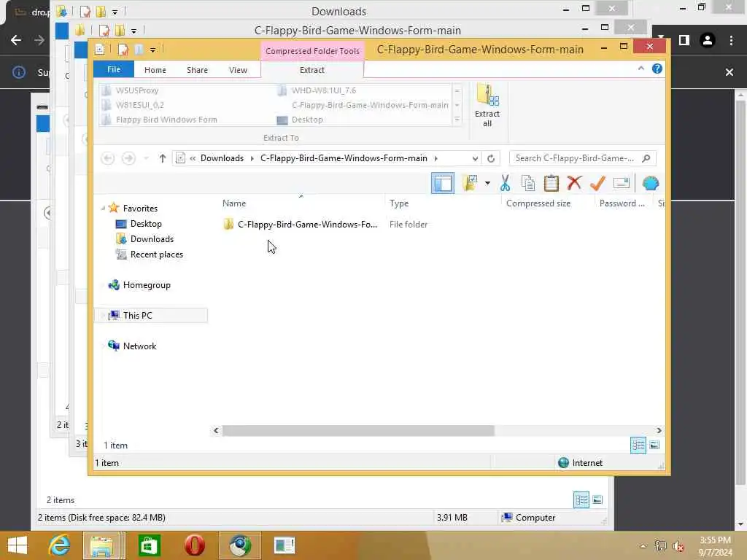Expand the recent locations dropdown arrow
This screenshot has width=747, height=560.
pyautogui.click(x=146, y=158)
